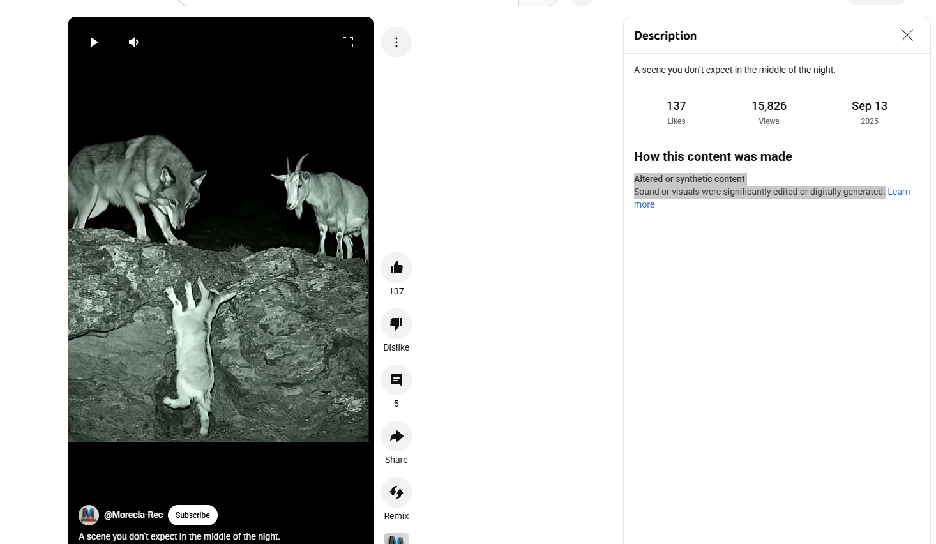The width and height of the screenshot is (936, 544).
Task: Close the Description panel
Action: coord(907,36)
